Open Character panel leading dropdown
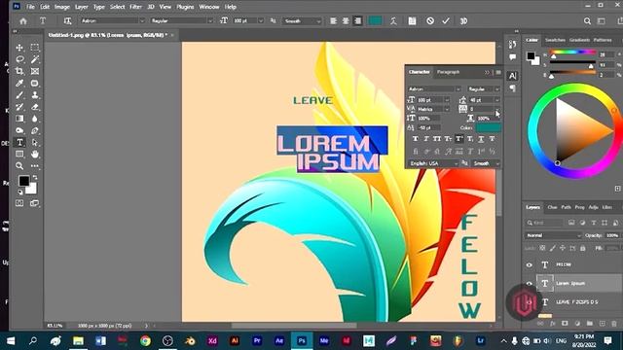This screenshot has width=623, height=350. [496, 100]
